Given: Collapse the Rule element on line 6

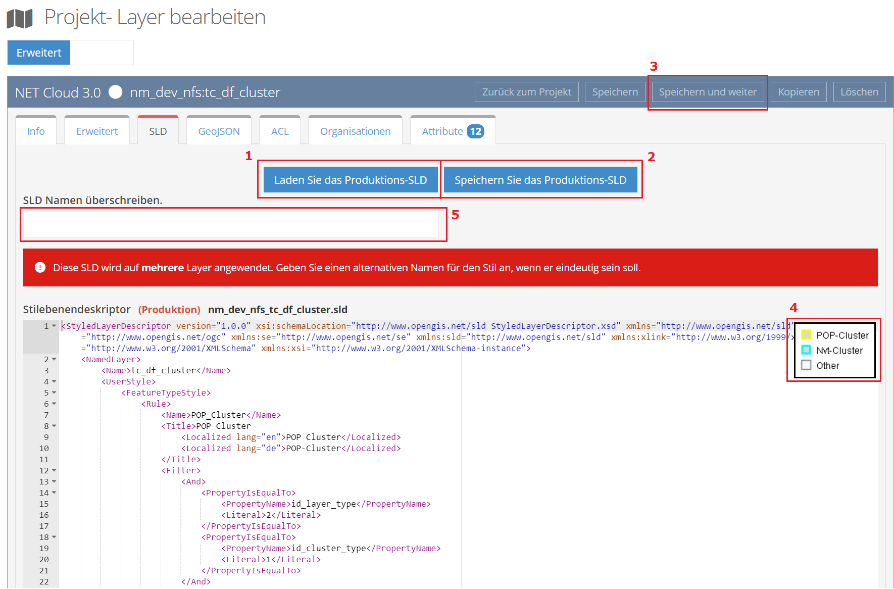Looking at the screenshot, I should [54, 404].
